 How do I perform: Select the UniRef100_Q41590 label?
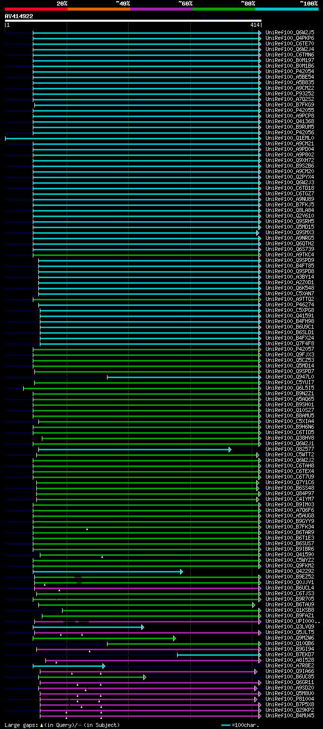click(290, 554)
